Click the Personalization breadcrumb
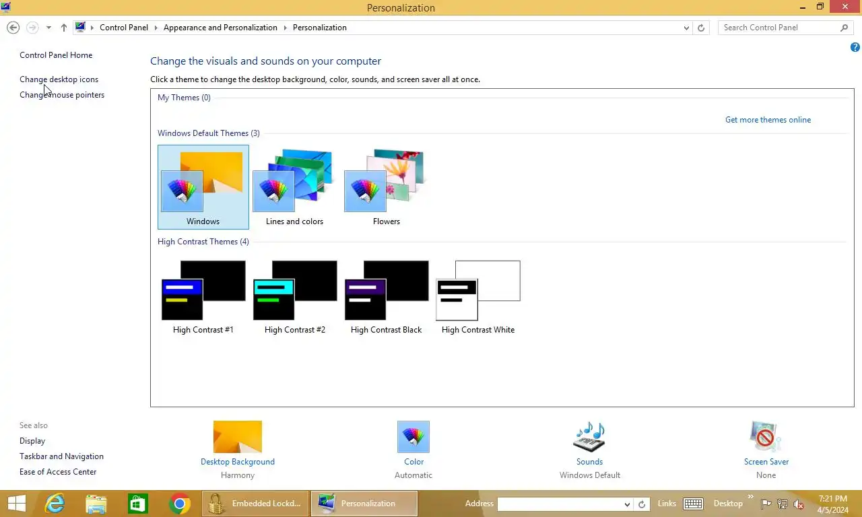This screenshot has height=517, width=862. 320,28
